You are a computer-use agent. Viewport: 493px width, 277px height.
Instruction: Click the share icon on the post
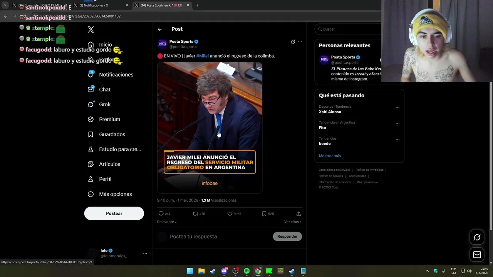[x=298, y=214]
